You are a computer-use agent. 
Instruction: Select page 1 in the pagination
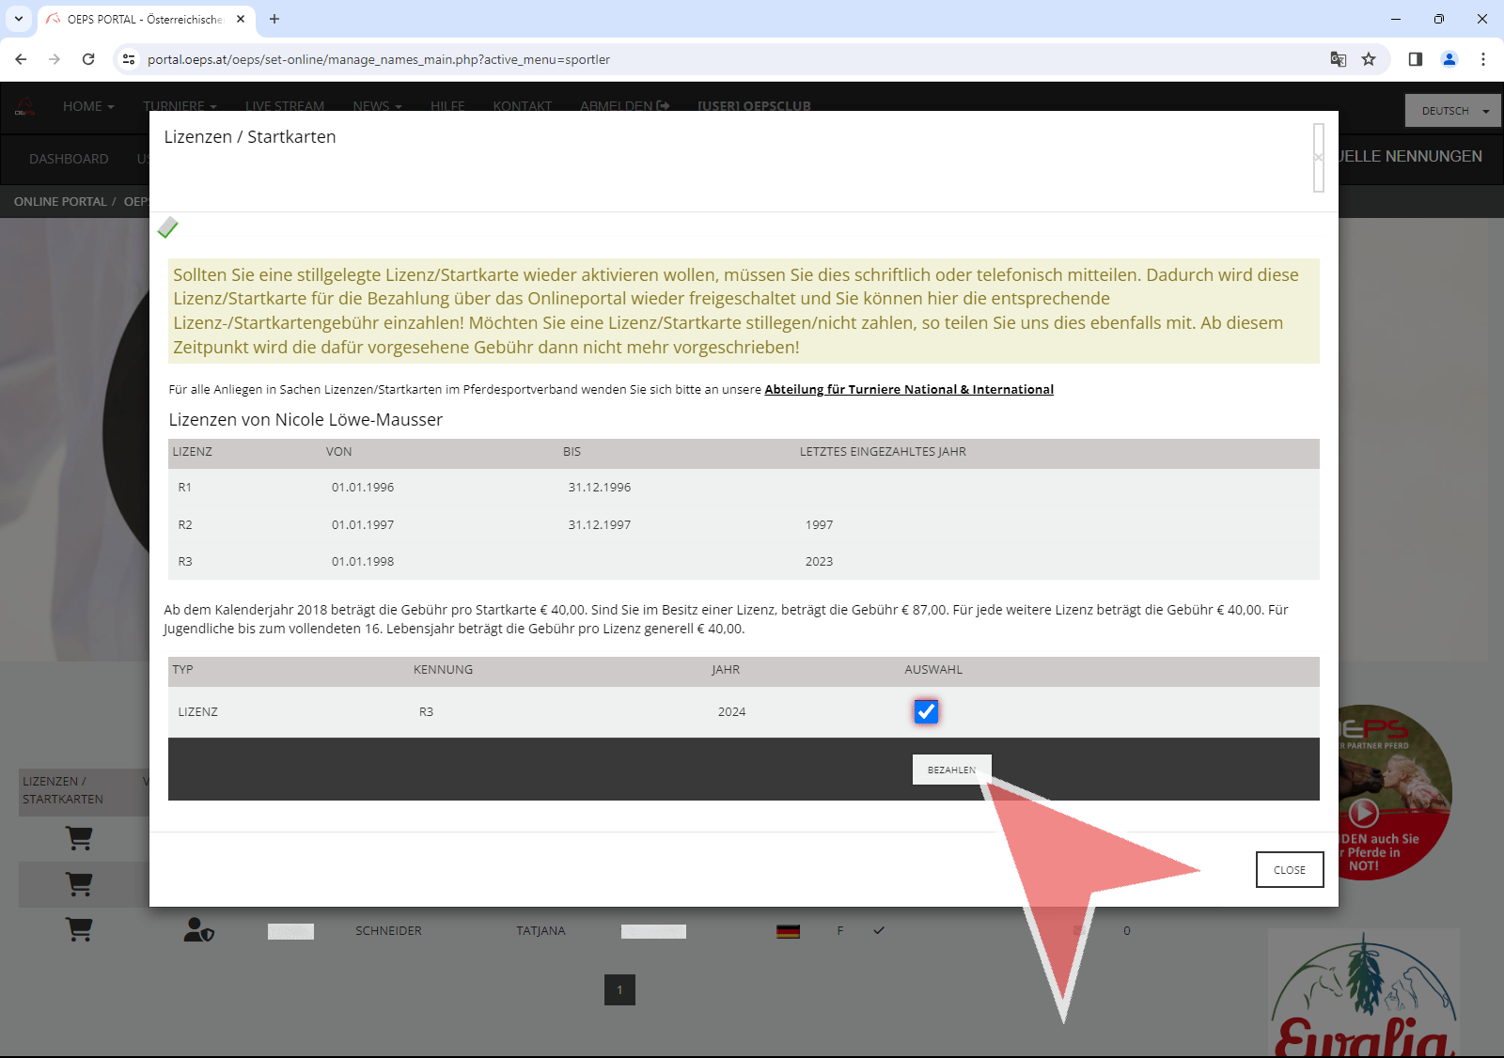619,989
